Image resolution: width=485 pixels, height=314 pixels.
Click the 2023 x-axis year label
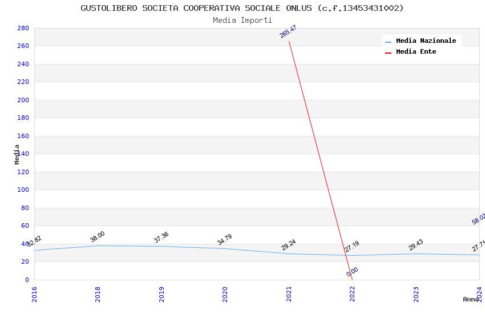click(x=416, y=294)
